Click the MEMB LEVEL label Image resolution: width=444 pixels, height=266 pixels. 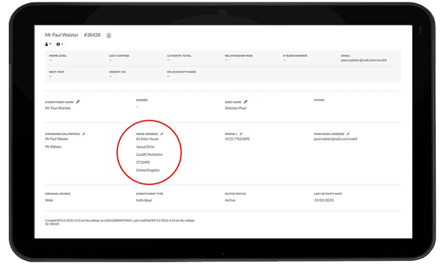[58, 56]
